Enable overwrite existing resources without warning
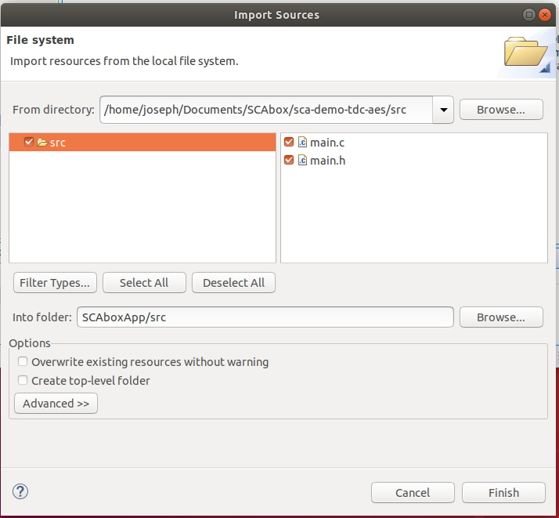Viewport: 559px width, 518px height. pyautogui.click(x=23, y=362)
